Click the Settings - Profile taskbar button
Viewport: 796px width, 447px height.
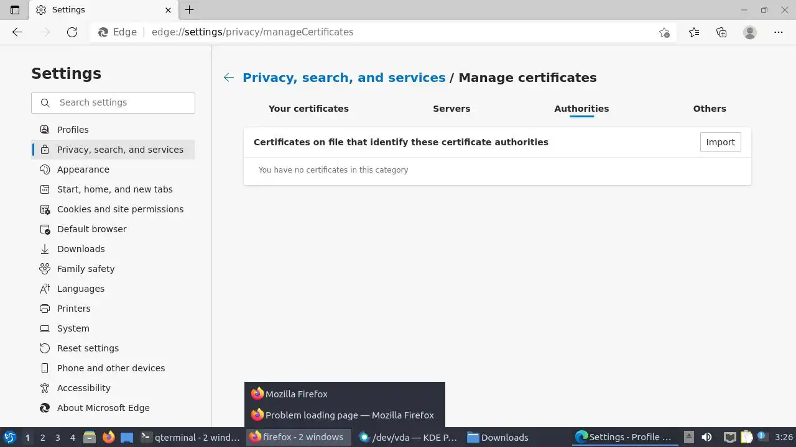point(626,437)
